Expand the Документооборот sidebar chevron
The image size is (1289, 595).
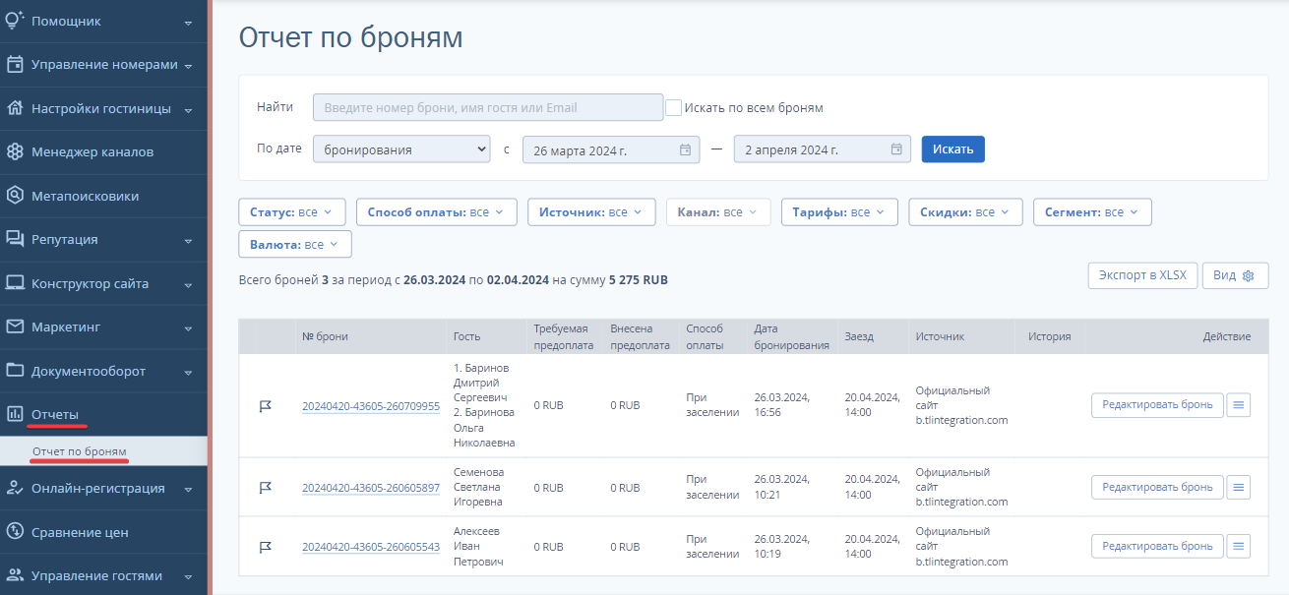(188, 372)
